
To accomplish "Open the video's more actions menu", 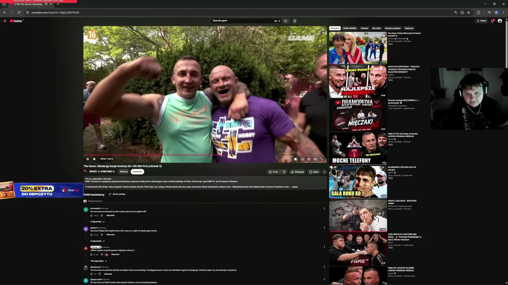I will (324, 172).
